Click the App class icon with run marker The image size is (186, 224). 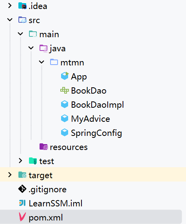(x=65, y=76)
